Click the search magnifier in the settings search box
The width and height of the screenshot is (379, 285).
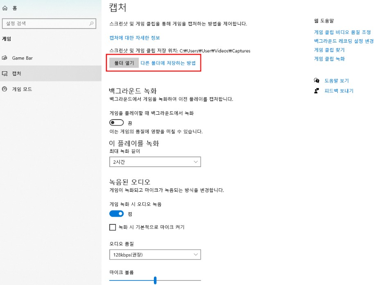pos(92,24)
